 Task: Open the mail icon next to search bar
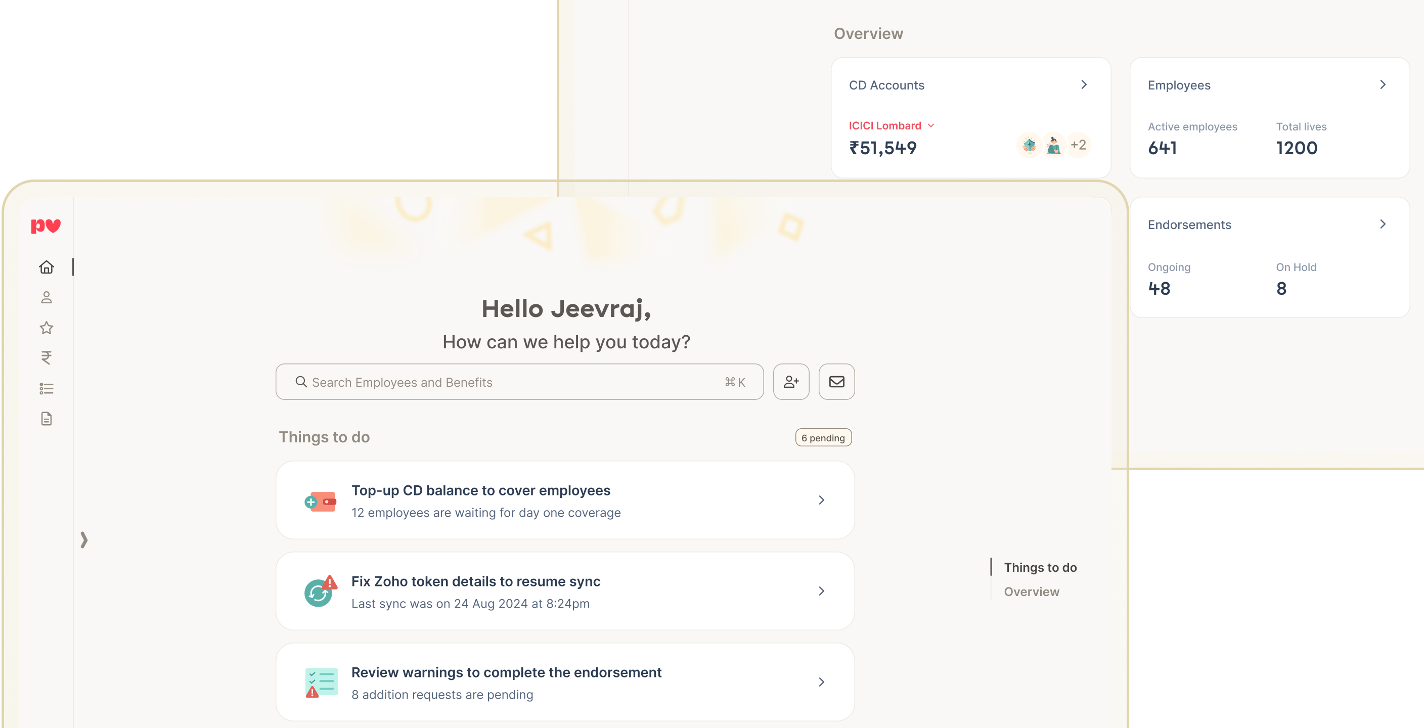[x=836, y=382]
